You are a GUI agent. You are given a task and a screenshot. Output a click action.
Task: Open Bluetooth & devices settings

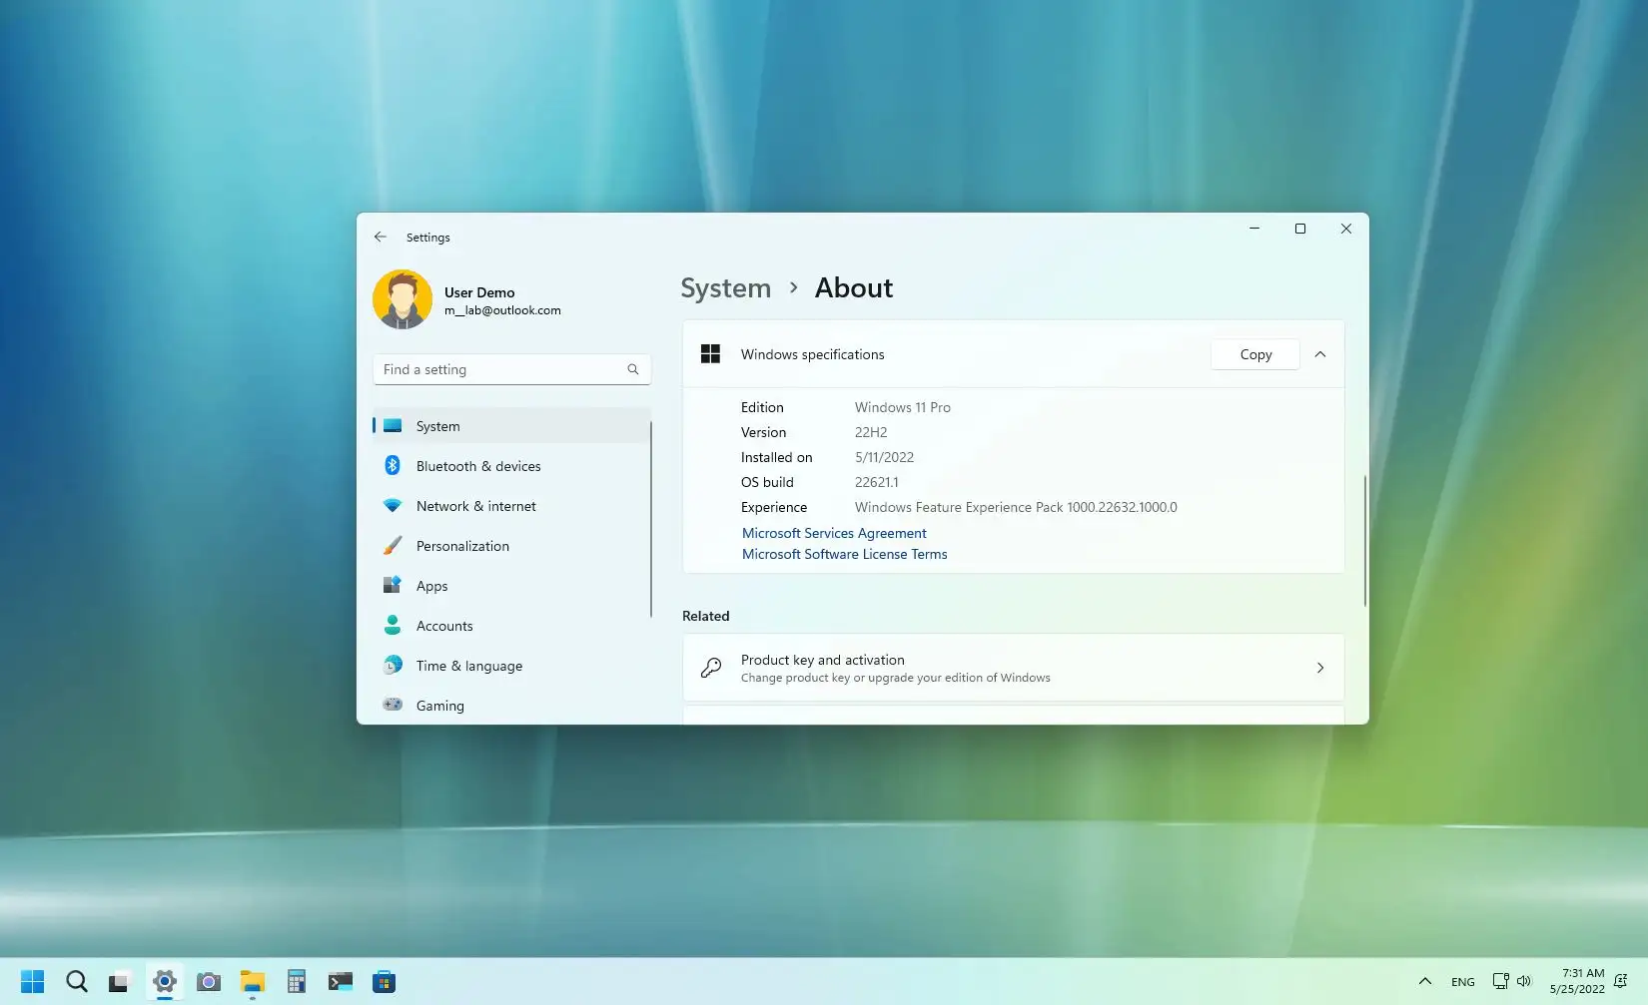point(511,466)
